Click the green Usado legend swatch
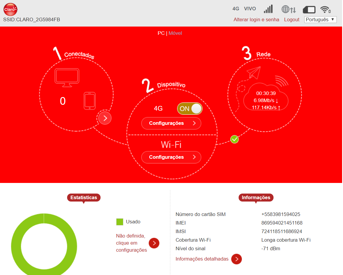Viewport: 343px width, 275px height. point(120,222)
